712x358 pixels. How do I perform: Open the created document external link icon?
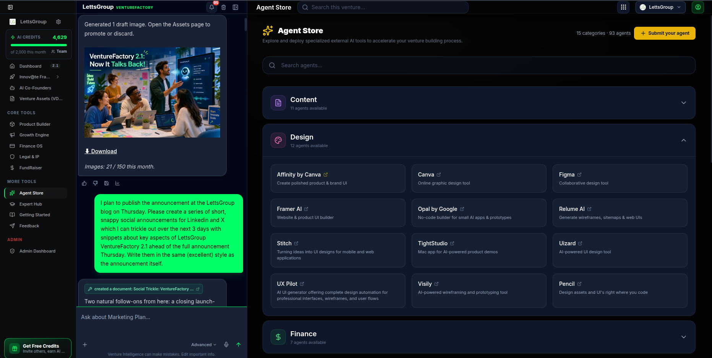point(198,289)
